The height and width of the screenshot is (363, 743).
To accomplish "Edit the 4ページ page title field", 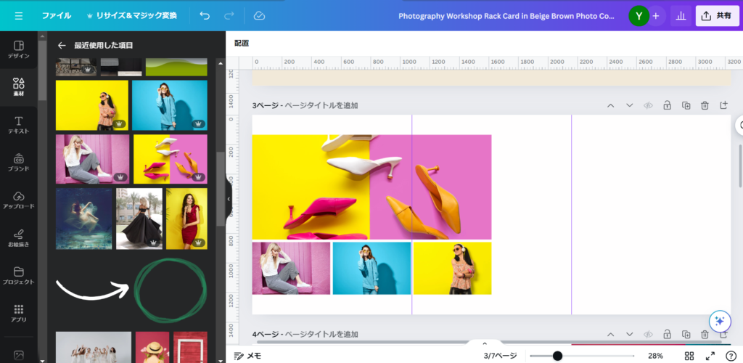I will (321, 334).
